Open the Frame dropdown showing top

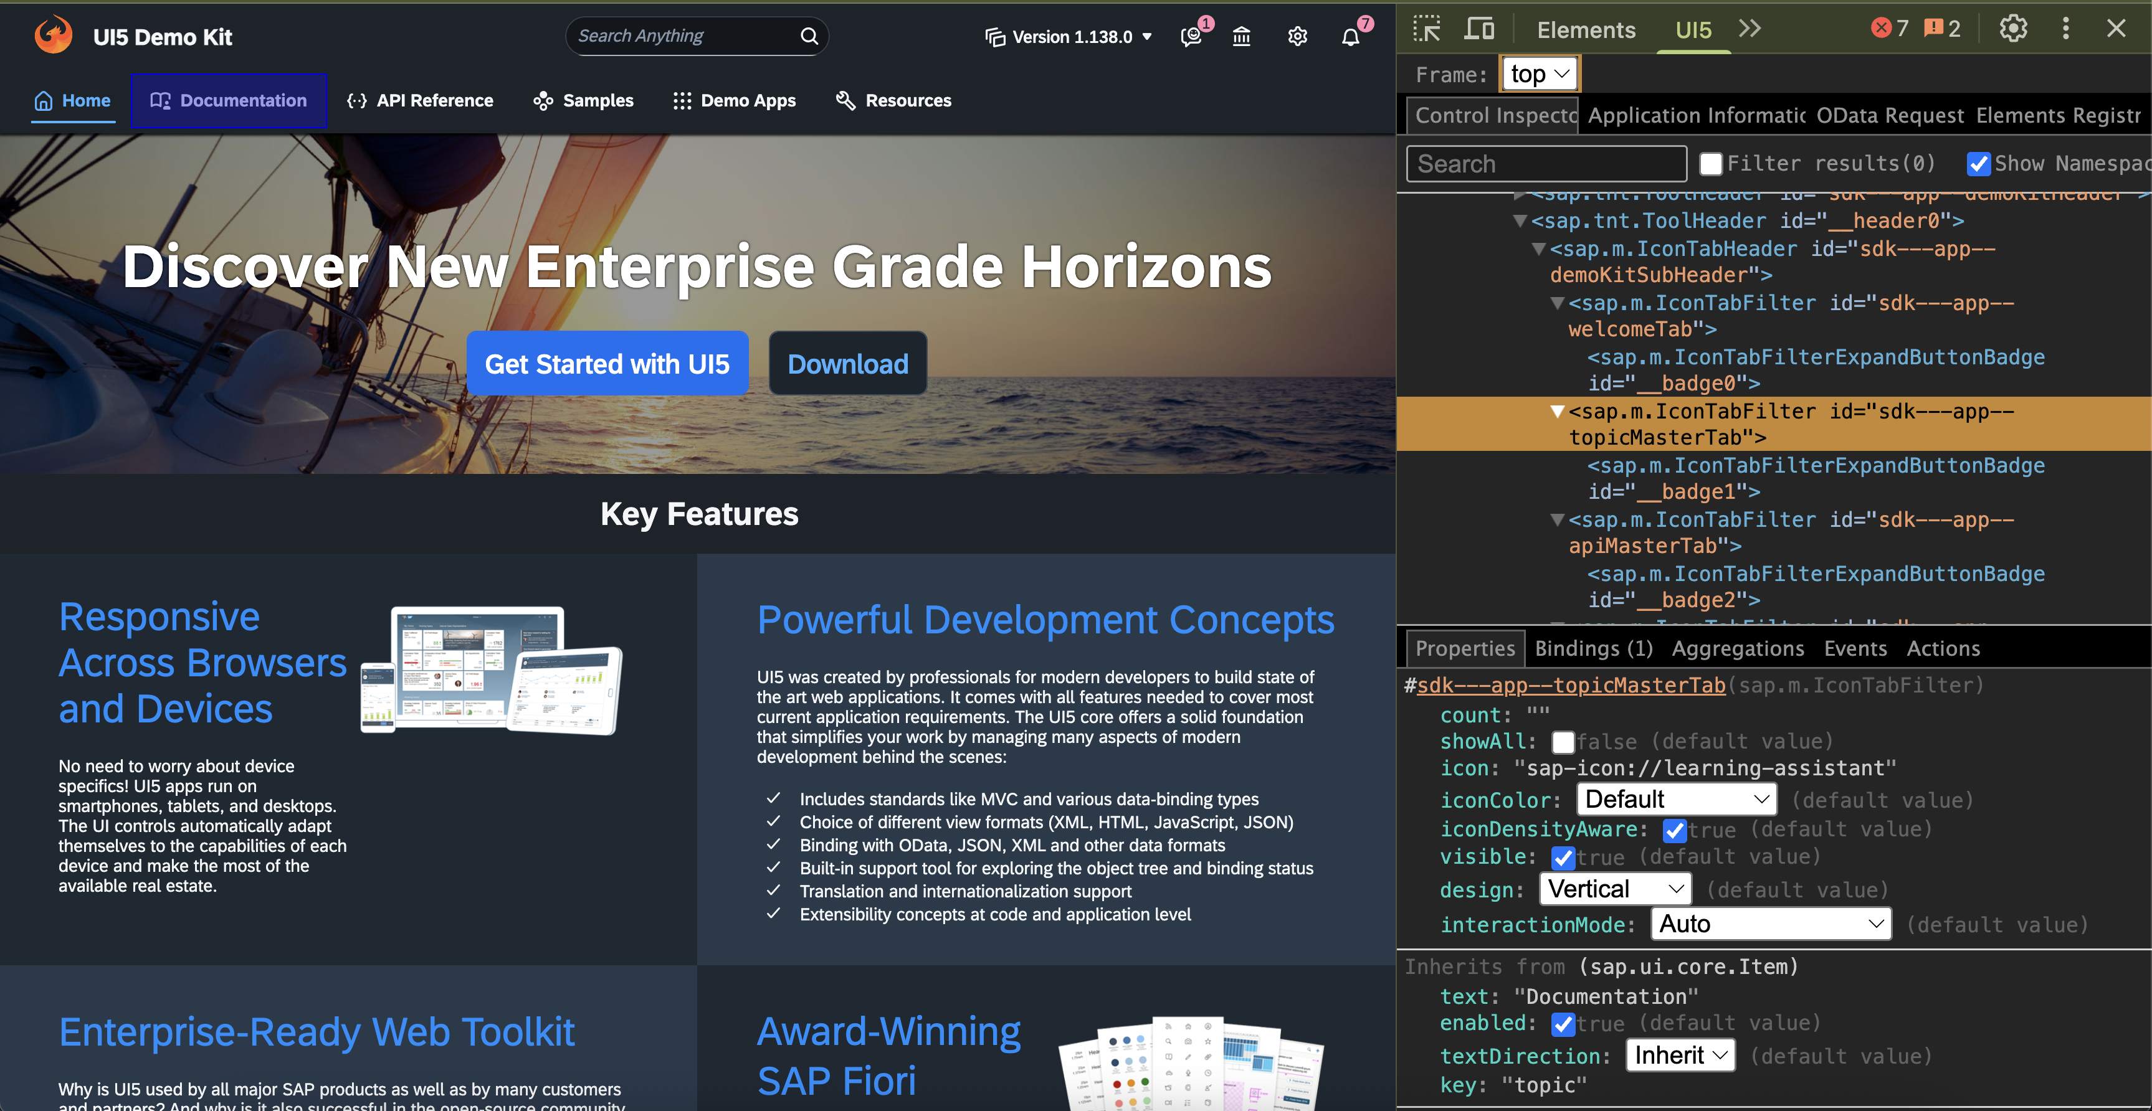pos(1539,73)
